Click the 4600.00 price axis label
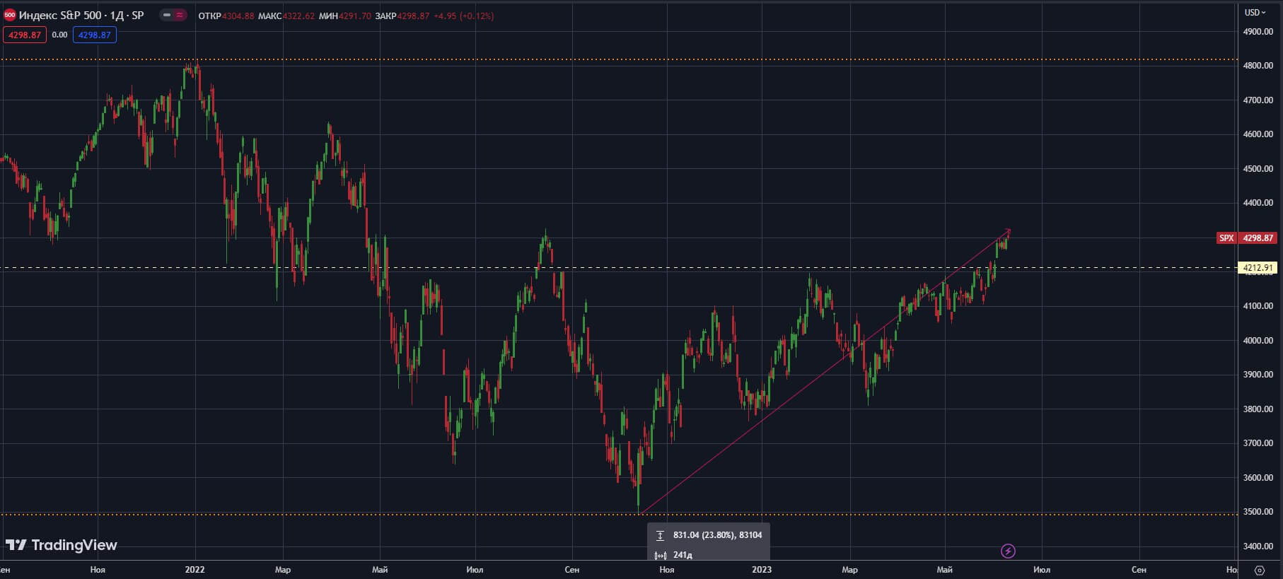This screenshot has width=1283, height=579. tap(1258, 134)
